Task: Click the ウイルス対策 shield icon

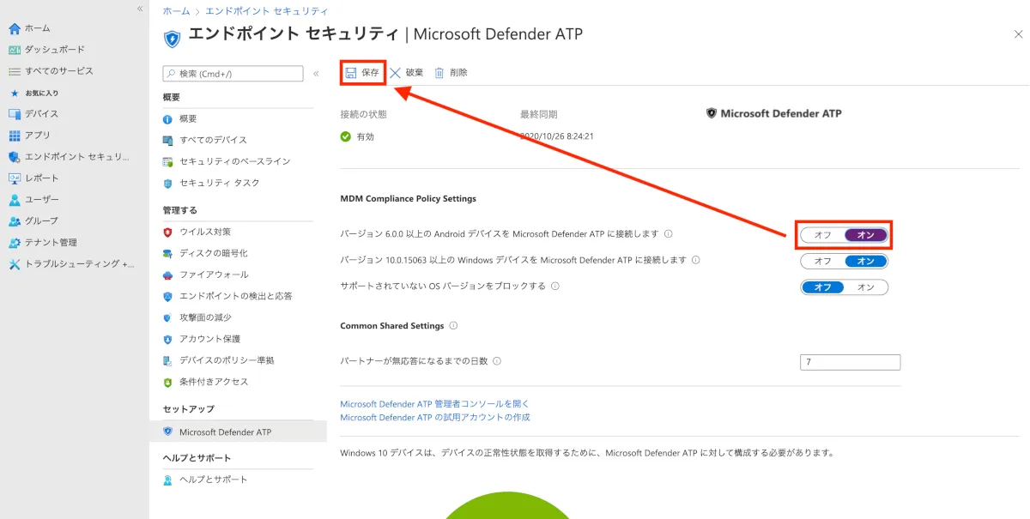Action: (167, 232)
